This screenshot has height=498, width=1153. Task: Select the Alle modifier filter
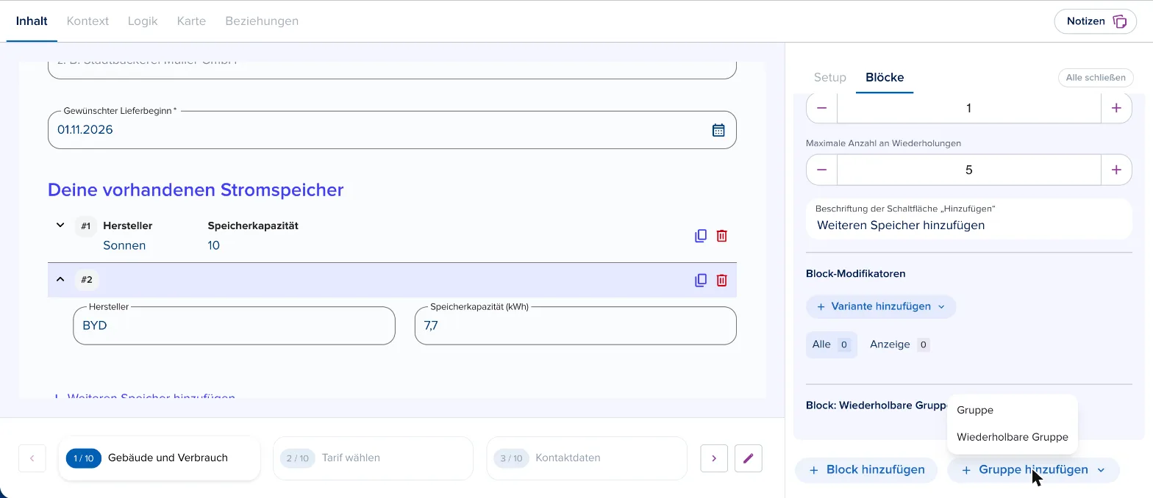tap(831, 344)
